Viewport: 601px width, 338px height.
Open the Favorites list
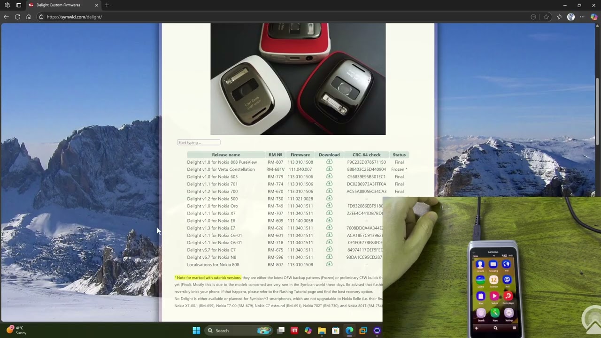click(x=560, y=17)
